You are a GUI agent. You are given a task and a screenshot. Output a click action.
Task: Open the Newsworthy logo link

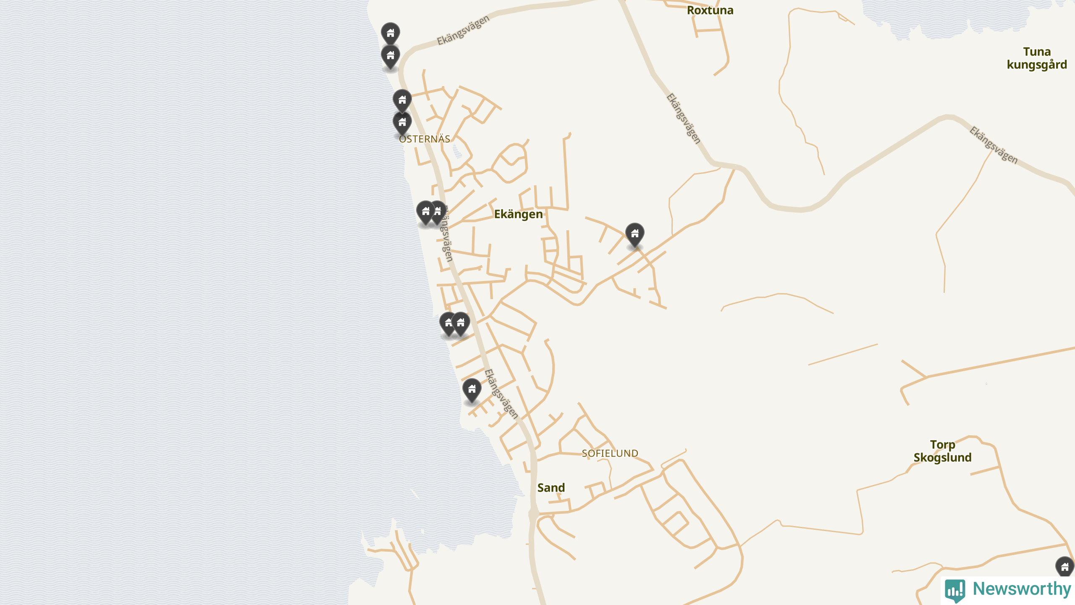[1008, 590]
